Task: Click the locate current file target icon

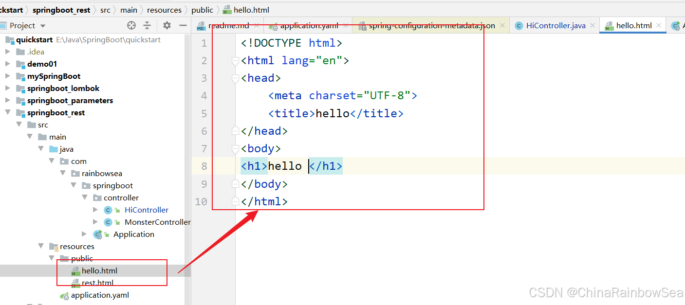Action: (131, 26)
